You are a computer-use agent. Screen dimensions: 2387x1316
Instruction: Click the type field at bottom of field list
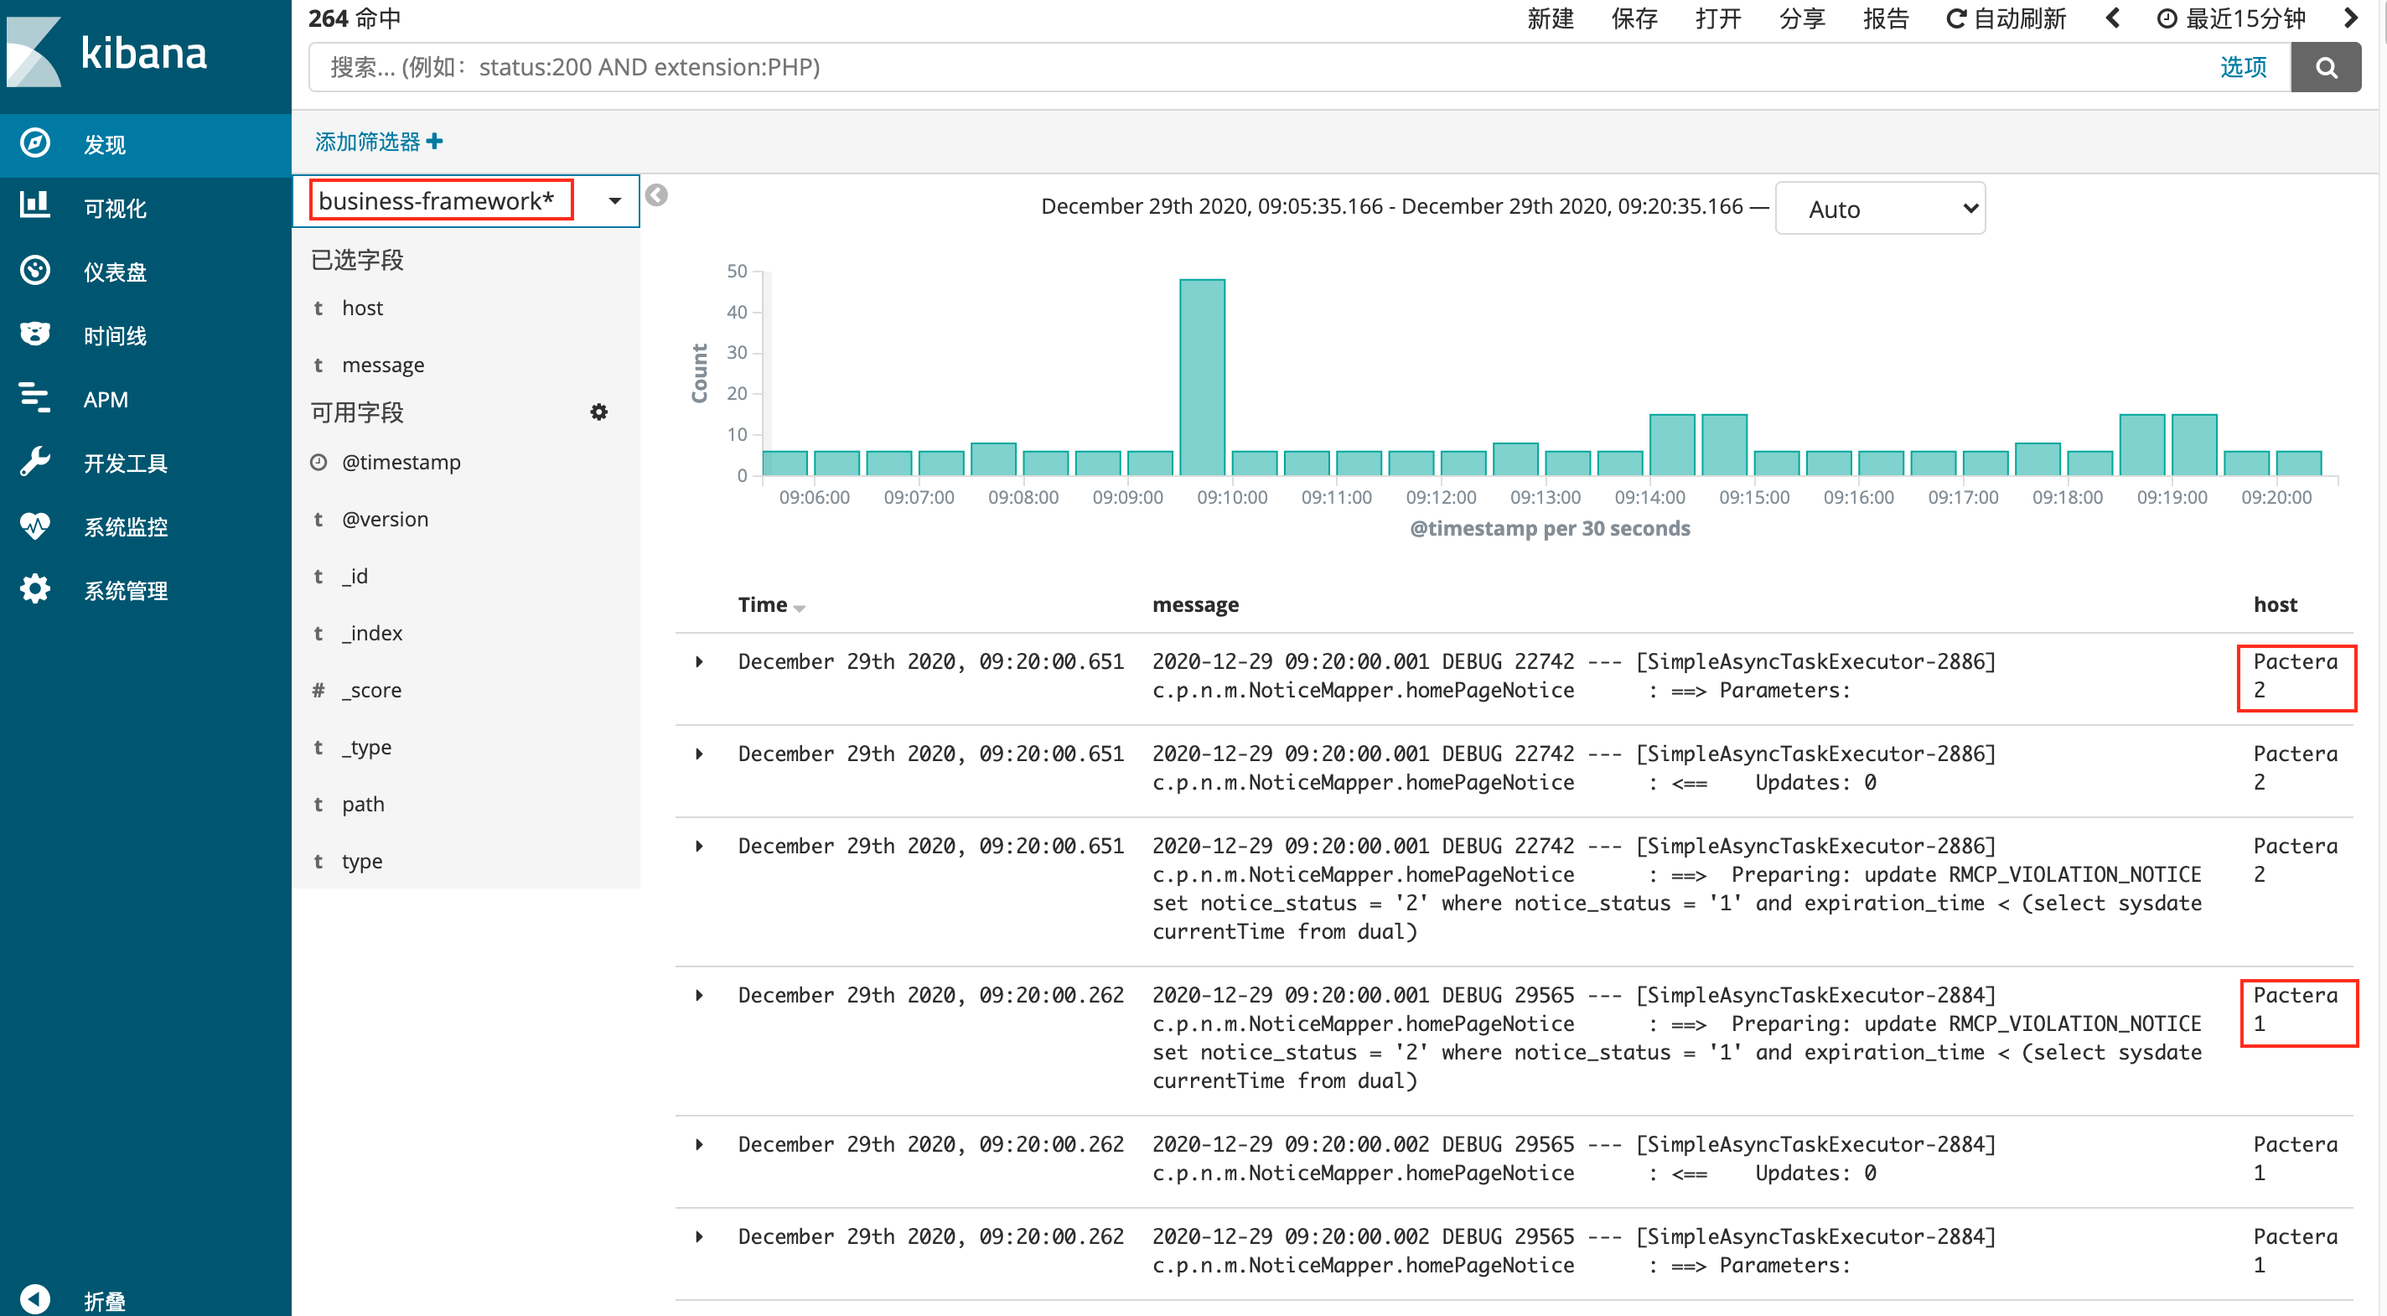362,861
